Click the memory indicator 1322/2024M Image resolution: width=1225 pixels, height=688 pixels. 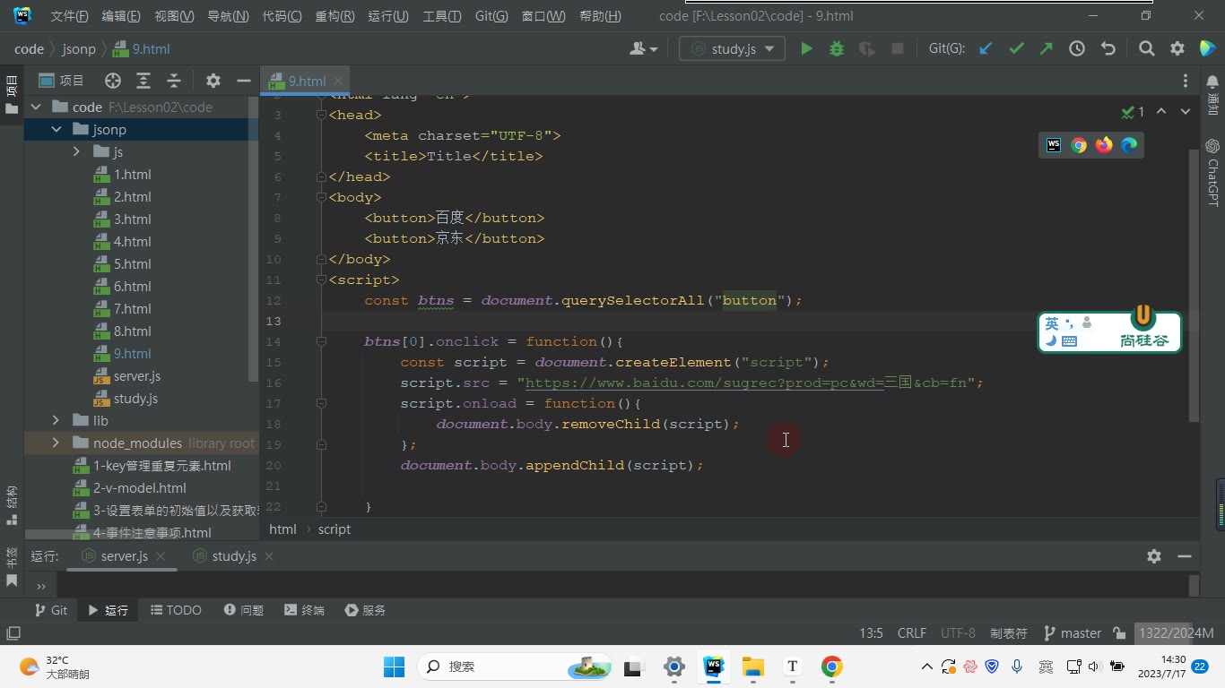point(1176,633)
